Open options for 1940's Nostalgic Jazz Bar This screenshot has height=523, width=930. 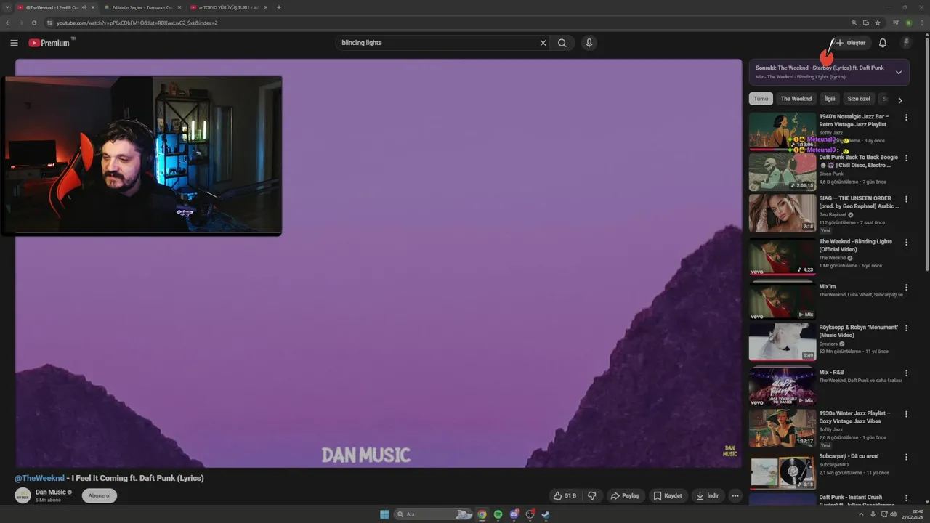point(906,117)
